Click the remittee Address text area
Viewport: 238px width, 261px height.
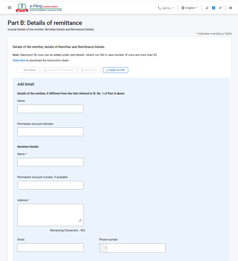click(x=50, y=215)
